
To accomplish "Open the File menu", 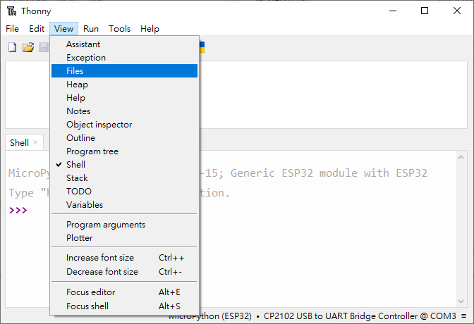I will (13, 29).
